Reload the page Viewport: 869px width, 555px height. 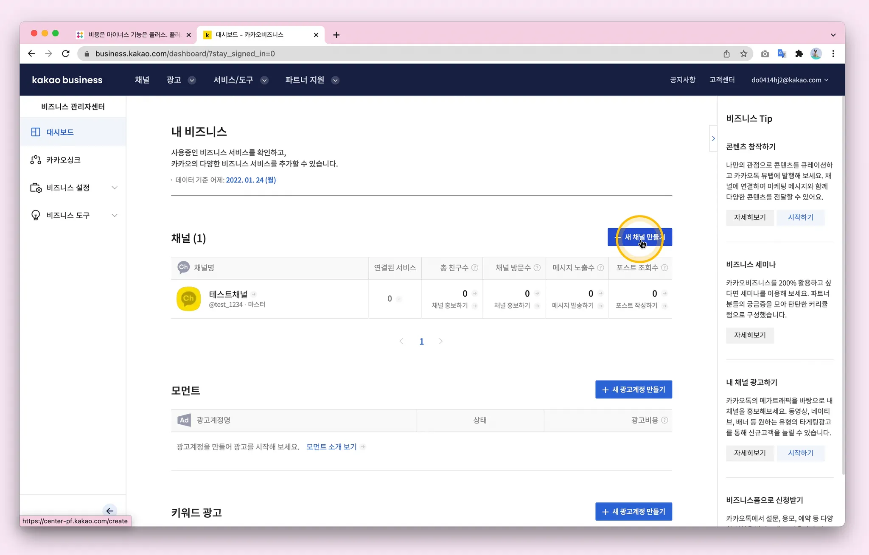(x=65, y=54)
